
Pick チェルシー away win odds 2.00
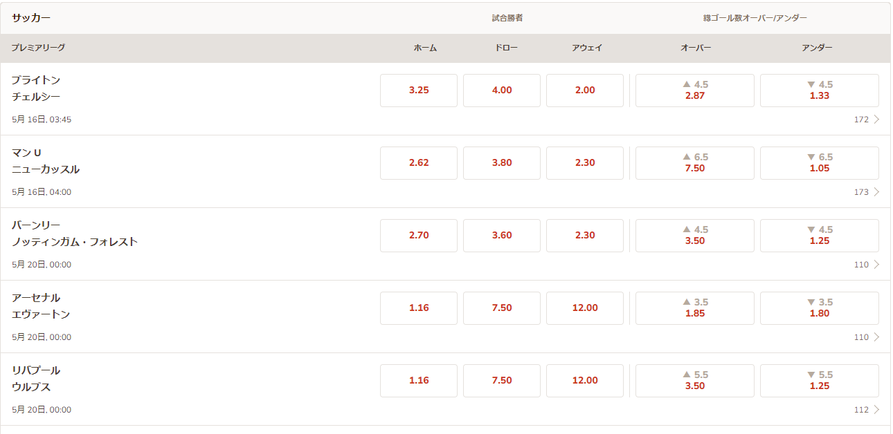coord(585,91)
